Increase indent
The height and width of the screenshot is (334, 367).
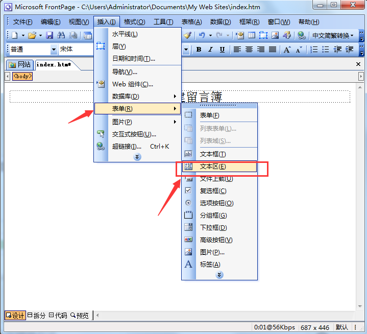click(x=349, y=50)
